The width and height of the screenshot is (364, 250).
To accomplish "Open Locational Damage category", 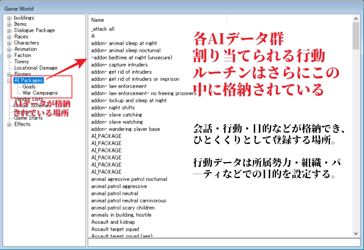I will click(36, 68).
